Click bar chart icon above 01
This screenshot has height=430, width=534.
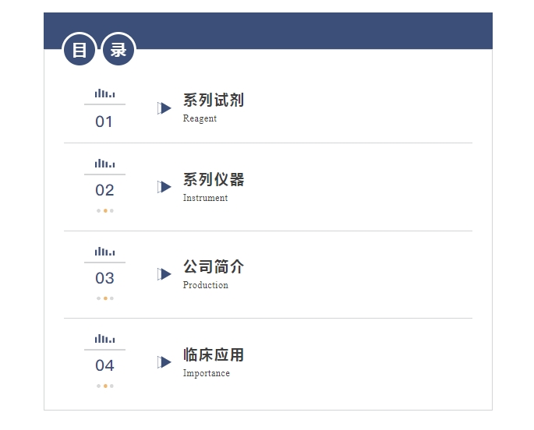(x=104, y=93)
